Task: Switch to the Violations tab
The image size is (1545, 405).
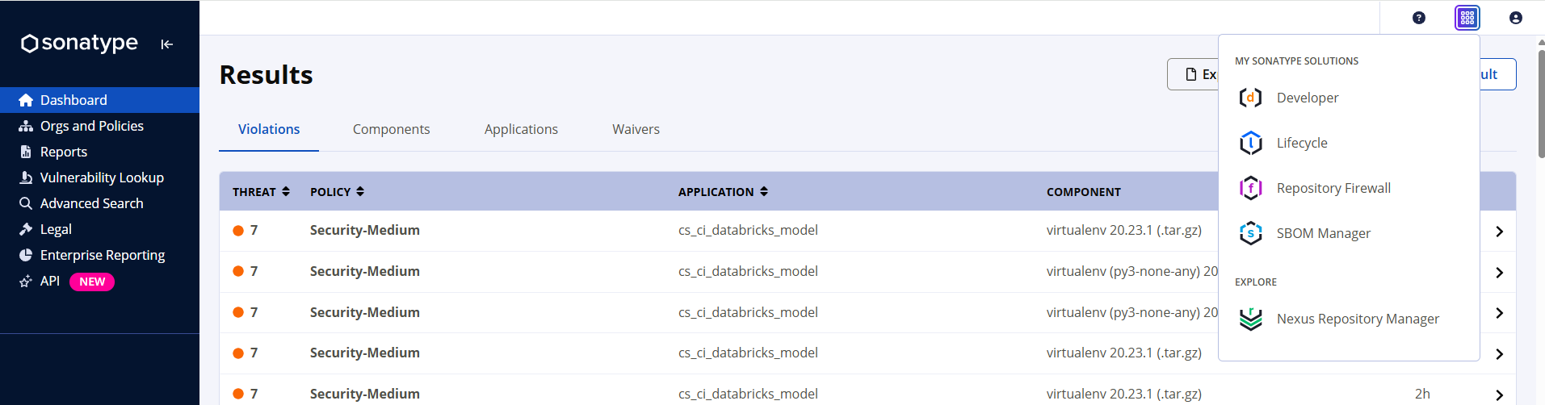Action: click(x=269, y=129)
